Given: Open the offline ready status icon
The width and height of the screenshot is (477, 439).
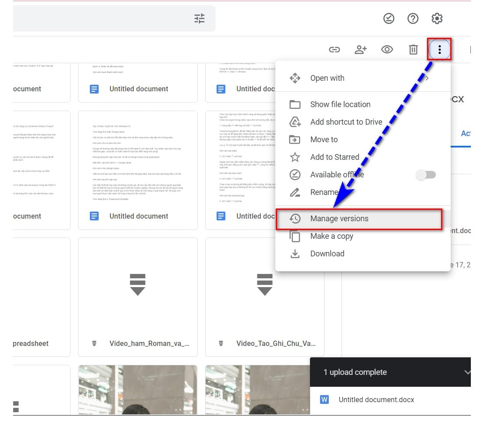Looking at the screenshot, I should point(388,18).
